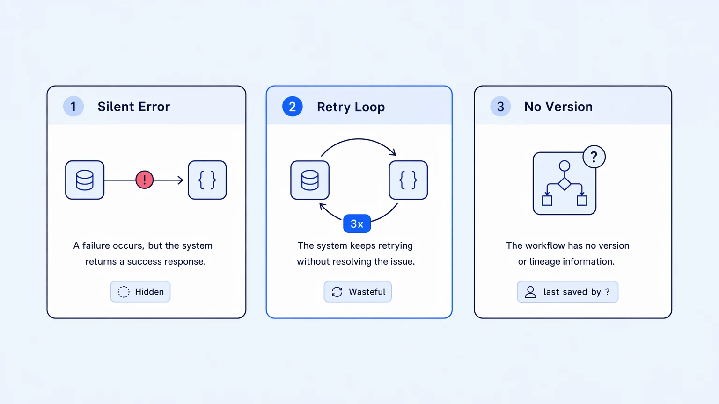Click text 'A failure occurs, but the system'
The height and width of the screenshot is (404, 719).
pyautogui.click(x=143, y=245)
